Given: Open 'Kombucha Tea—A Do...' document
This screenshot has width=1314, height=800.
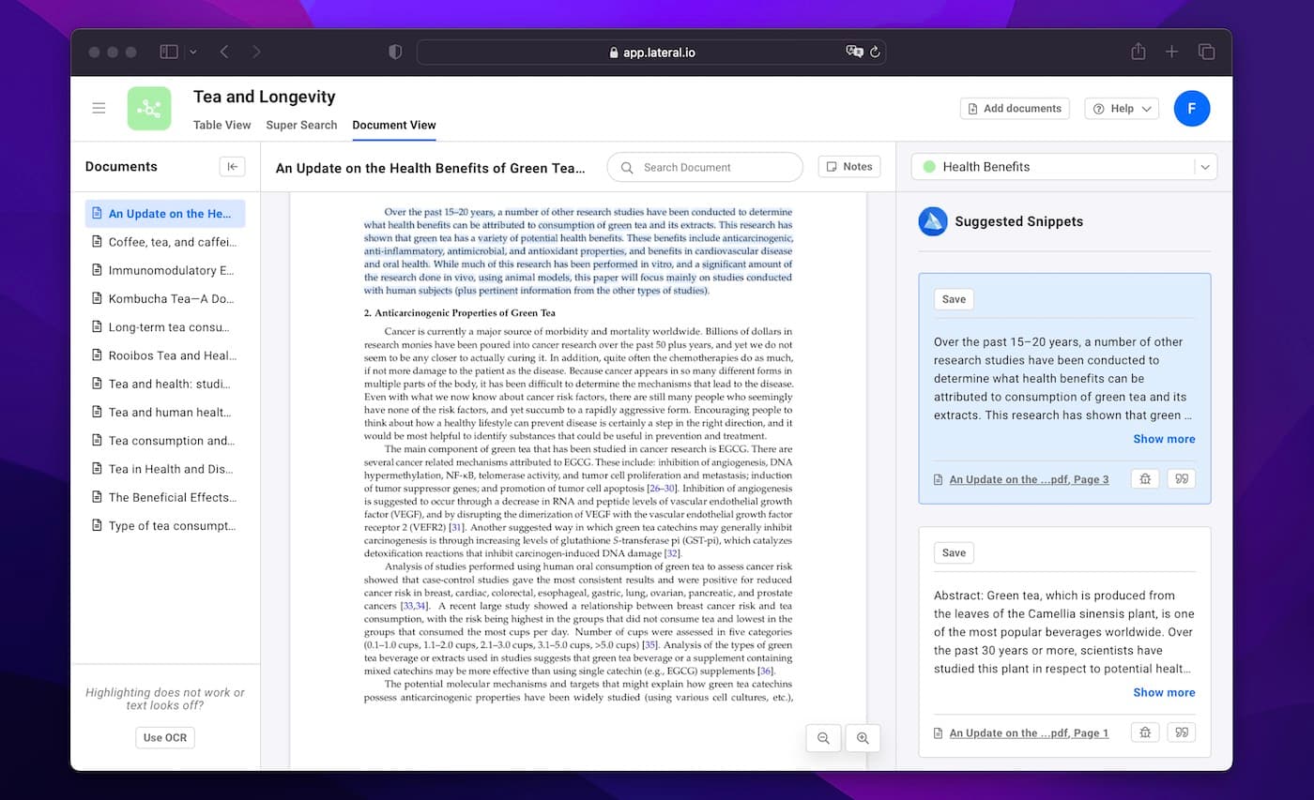Looking at the screenshot, I should 165,298.
